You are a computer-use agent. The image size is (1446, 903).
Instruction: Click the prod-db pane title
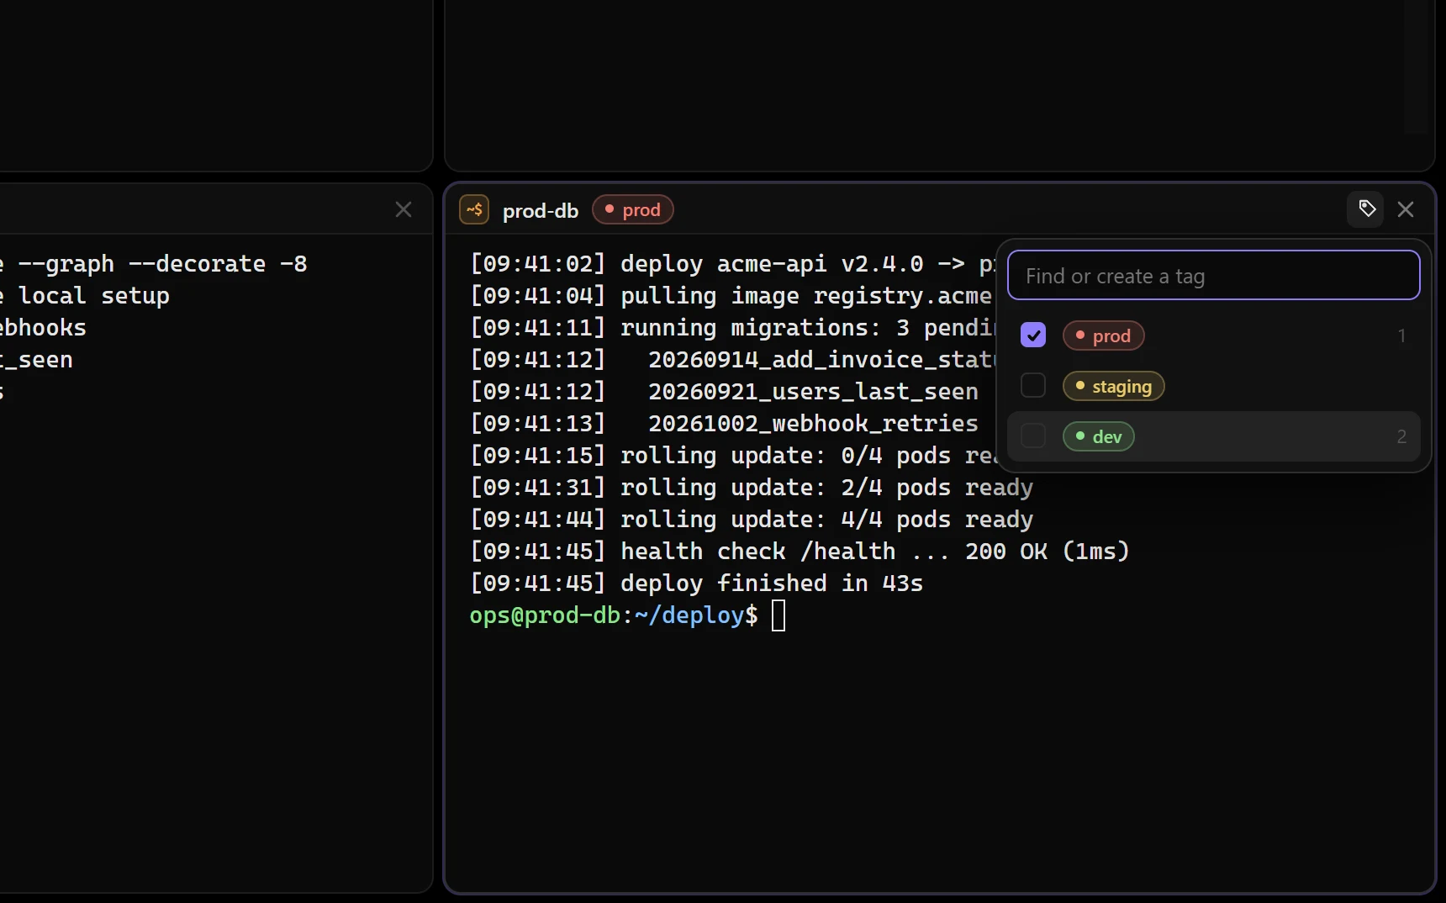point(541,210)
